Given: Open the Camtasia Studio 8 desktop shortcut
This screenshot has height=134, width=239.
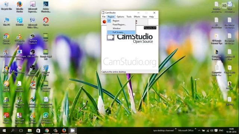Looking at the screenshot, I should pyautogui.click(x=32, y=39).
